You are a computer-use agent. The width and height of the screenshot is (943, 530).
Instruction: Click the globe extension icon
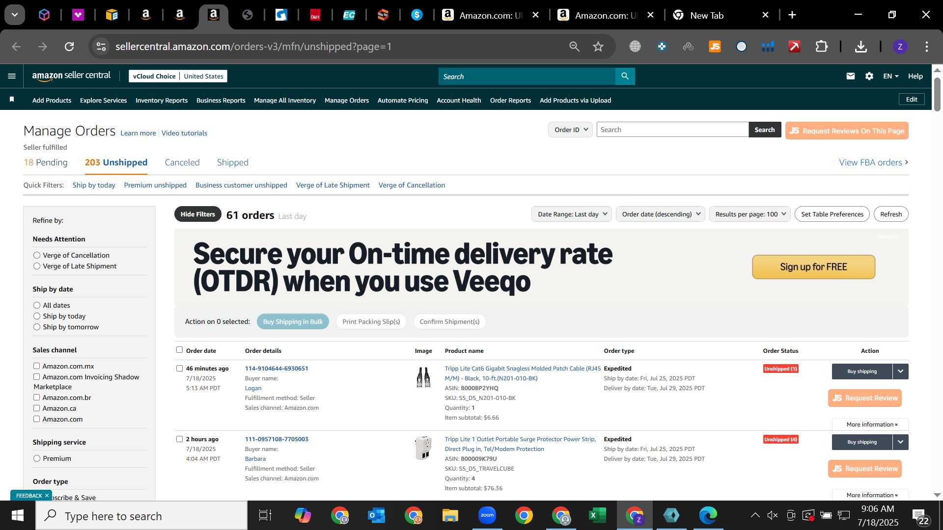pyautogui.click(x=635, y=47)
